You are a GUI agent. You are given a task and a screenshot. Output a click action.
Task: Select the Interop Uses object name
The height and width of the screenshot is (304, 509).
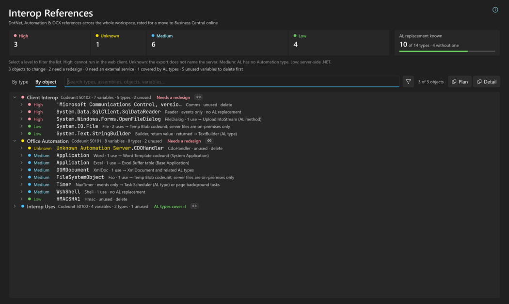[x=41, y=206]
